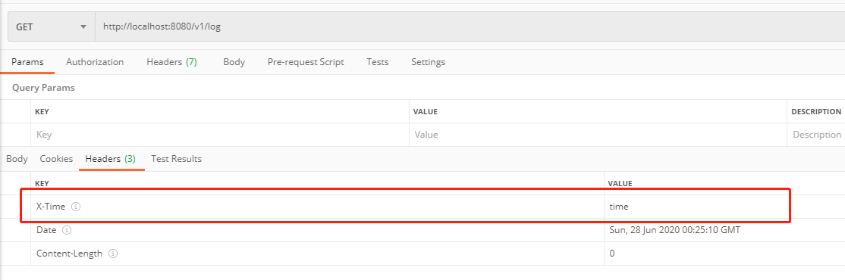Screen dimensions: 845x280
Task: Select the Content-Length value 0
Action: (612, 253)
